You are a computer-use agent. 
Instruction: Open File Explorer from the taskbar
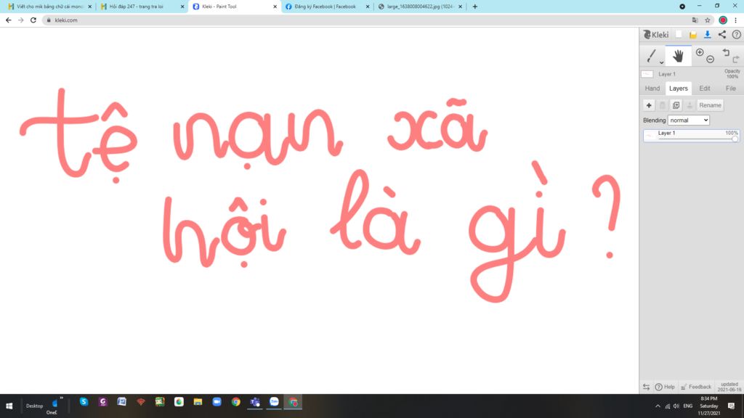coord(198,402)
